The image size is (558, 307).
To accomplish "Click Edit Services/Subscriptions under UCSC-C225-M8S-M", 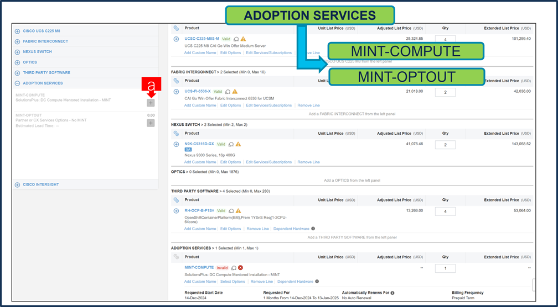I will pyautogui.click(x=268, y=52).
